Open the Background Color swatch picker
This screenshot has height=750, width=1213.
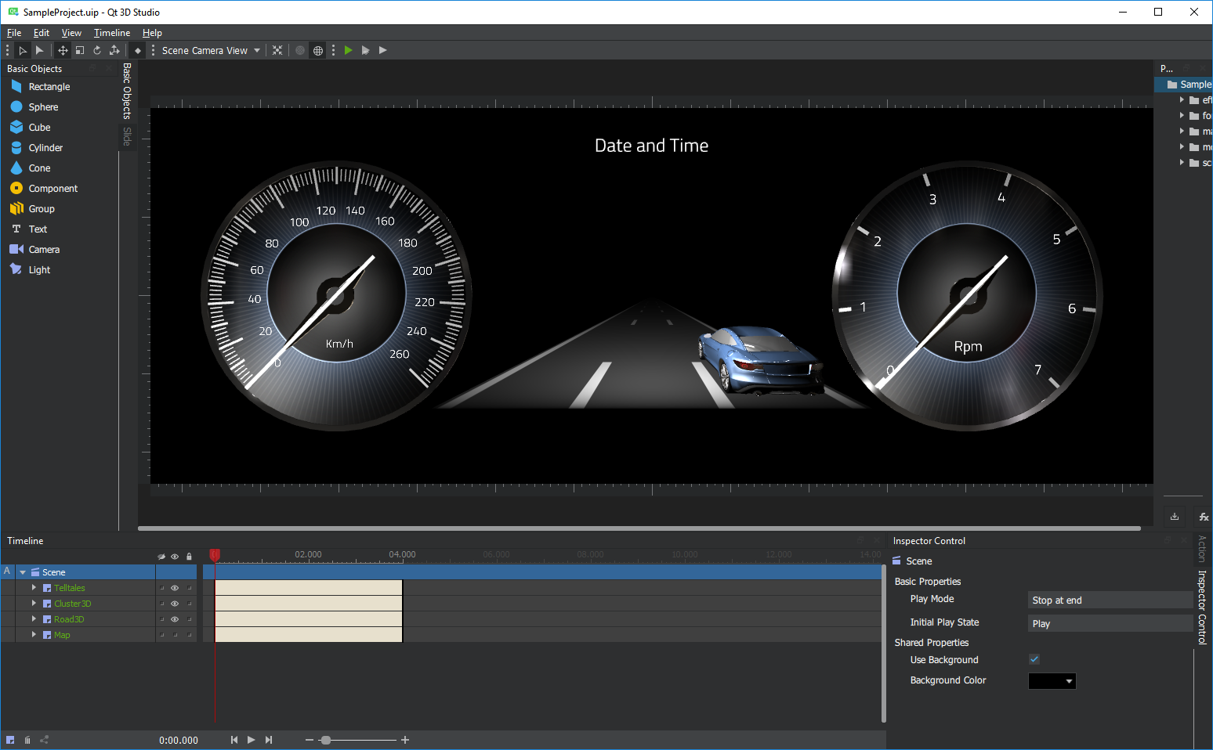(1052, 681)
